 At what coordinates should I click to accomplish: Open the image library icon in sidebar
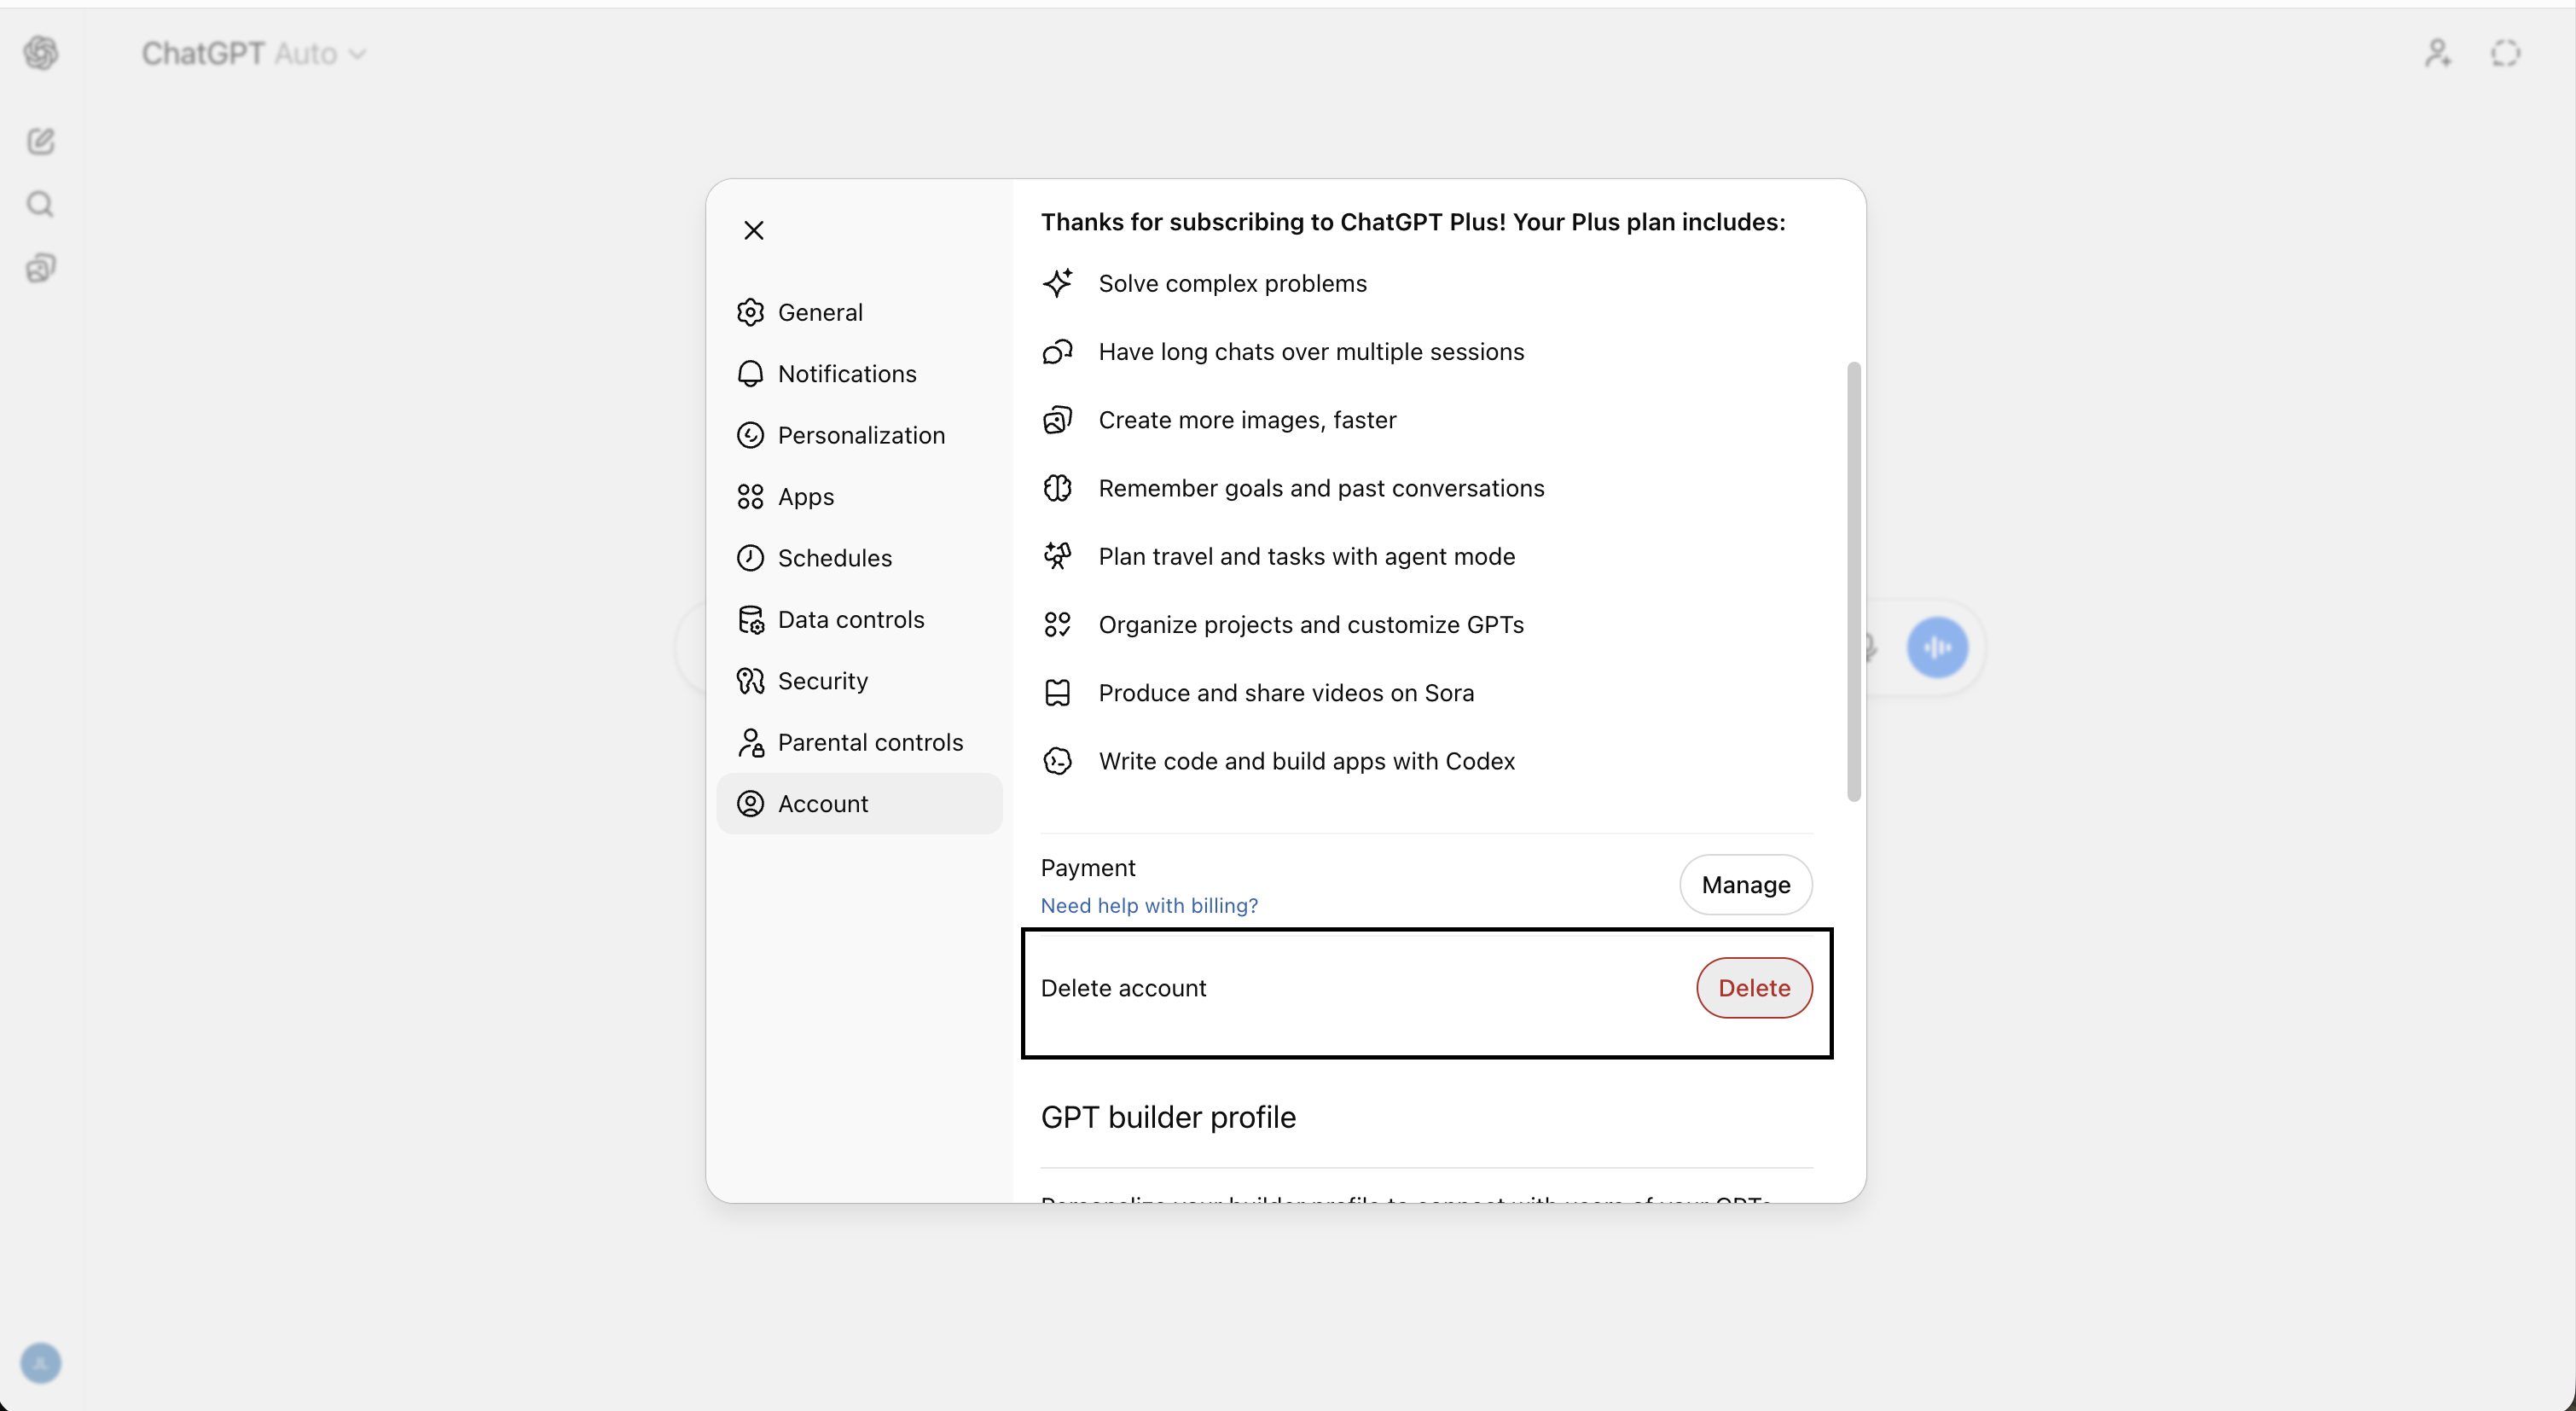pyautogui.click(x=41, y=268)
